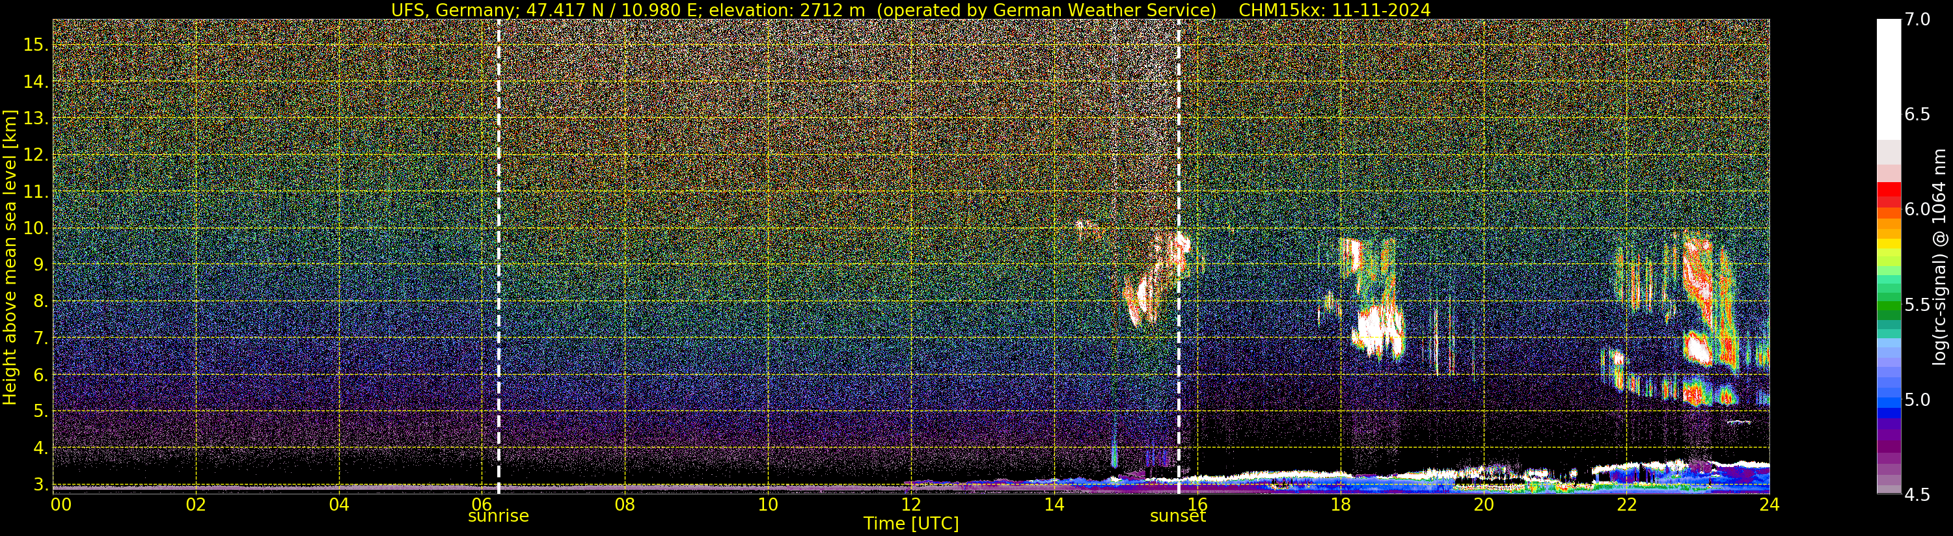Click the '5.' height tick label
The width and height of the screenshot is (1953, 536).
point(40,412)
